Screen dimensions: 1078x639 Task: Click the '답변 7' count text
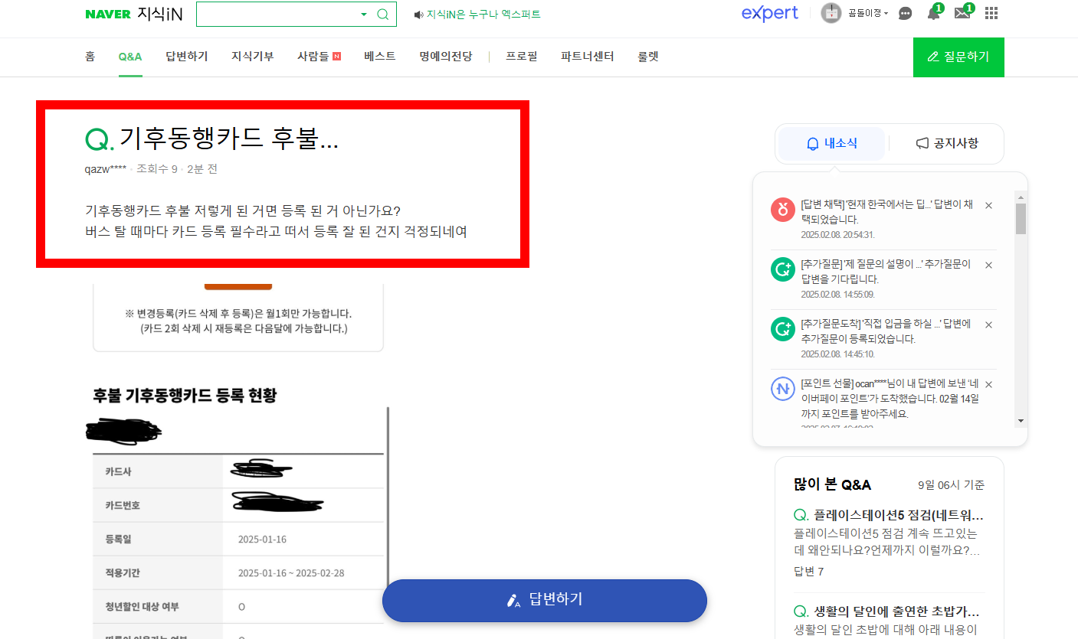[809, 572]
